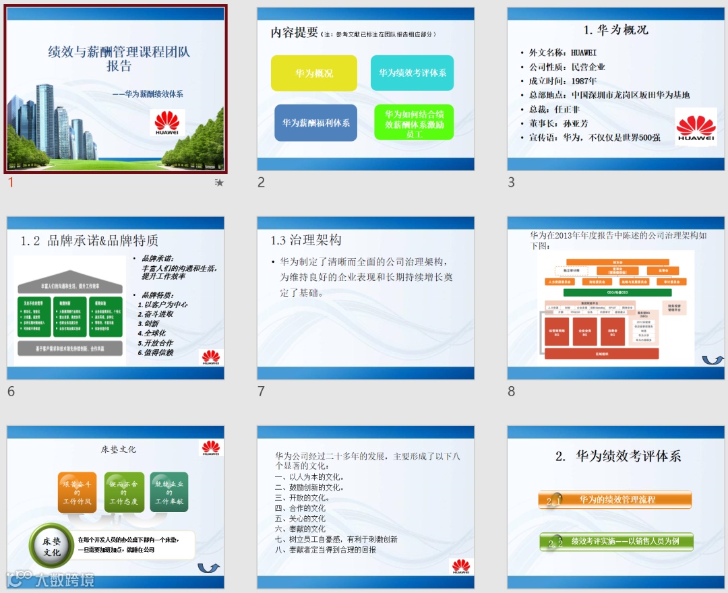Select the 华为绩效考评体系 slide thumbnail
This screenshot has width=728, height=593.
click(615, 507)
